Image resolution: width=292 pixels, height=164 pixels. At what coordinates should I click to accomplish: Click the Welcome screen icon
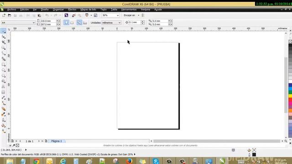[95, 15]
